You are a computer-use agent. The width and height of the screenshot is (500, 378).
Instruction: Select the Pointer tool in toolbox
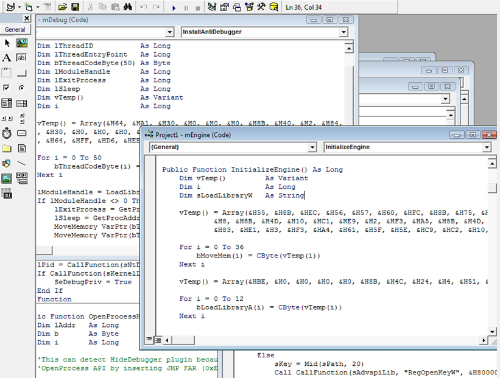(7, 43)
